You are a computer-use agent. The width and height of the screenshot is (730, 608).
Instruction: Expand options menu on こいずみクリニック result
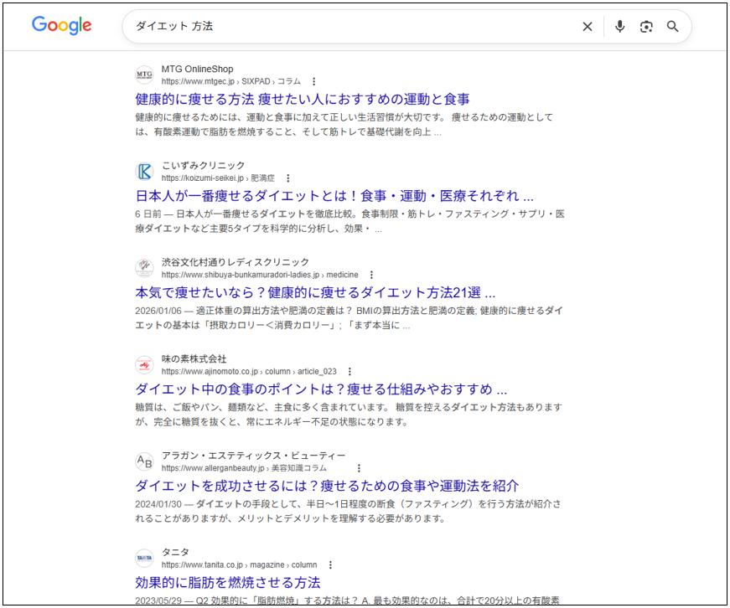pyautogui.click(x=287, y=178)
